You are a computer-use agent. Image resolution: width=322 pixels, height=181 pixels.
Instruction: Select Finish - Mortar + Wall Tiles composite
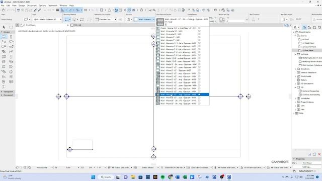(182, 28)
